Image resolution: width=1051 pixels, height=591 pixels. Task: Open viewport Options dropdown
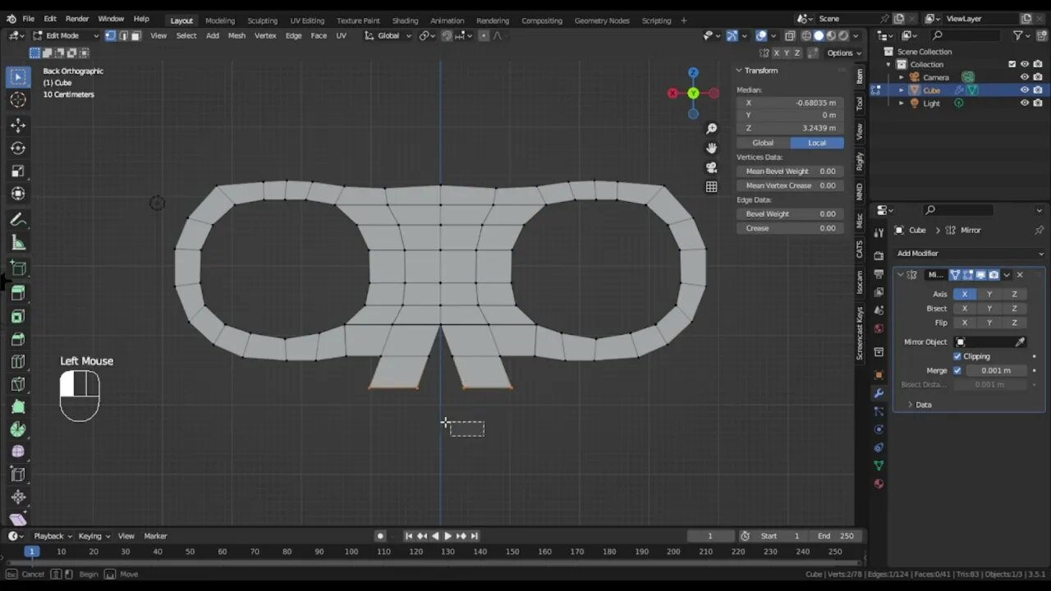(844, 53)
